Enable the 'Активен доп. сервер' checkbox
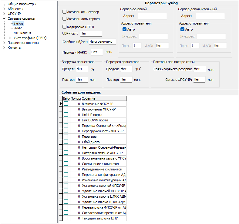The width and height of the screenshot is (239, 224). point(64,19)
